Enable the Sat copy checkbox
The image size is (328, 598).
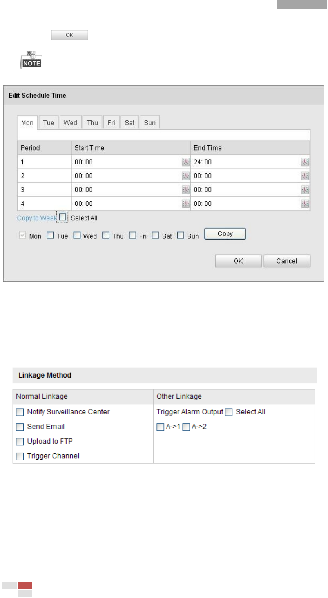(156, 236)
